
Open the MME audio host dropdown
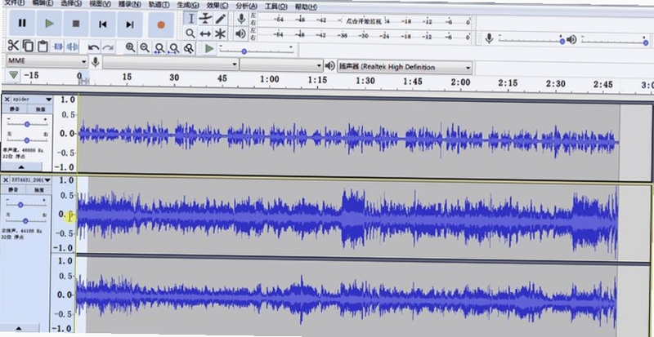click(47, 61)
